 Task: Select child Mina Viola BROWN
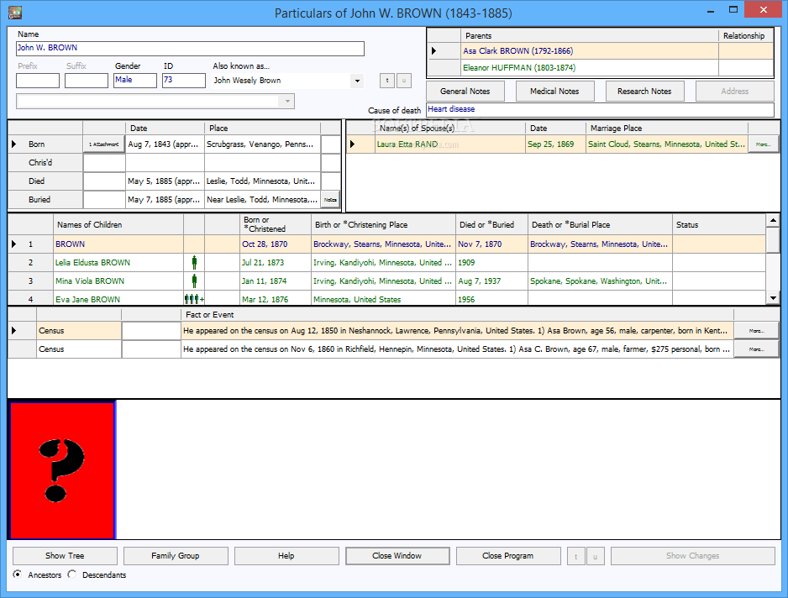point(118,281)
